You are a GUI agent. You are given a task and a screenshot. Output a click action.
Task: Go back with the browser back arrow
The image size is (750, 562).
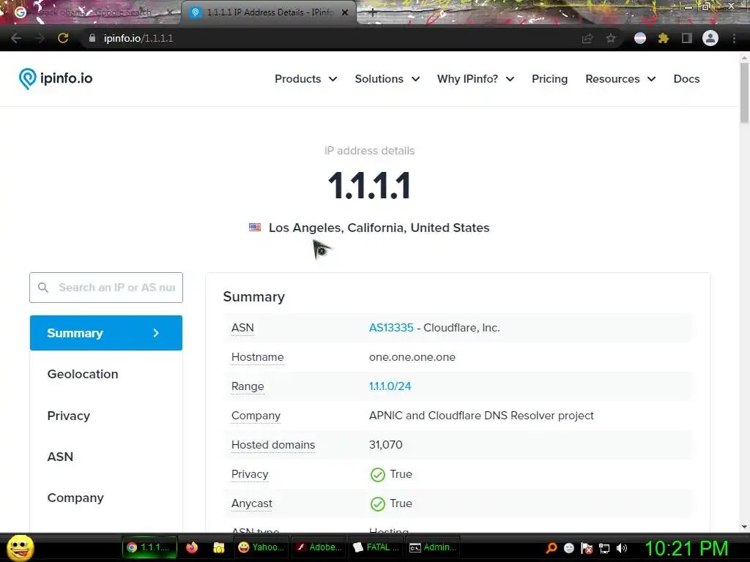tap(16, 38)
